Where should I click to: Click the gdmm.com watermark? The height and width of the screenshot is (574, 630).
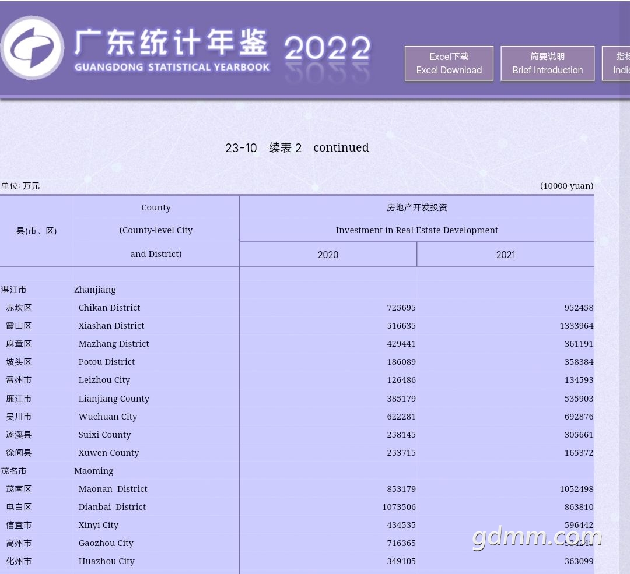pyautogui.click(x=536, y=537)
